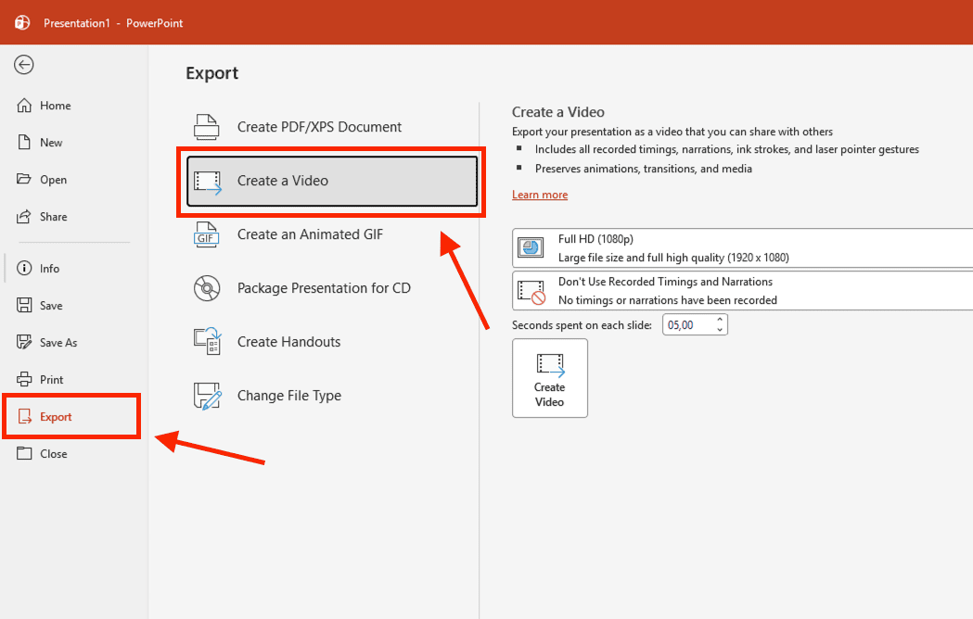Viewport: 973px width, 619px height.
Task: Click 'Seconds spent on each slide' label
Action: pyautogui.click(x=582, y=325)
